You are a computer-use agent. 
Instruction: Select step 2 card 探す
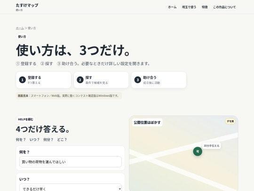101,80
